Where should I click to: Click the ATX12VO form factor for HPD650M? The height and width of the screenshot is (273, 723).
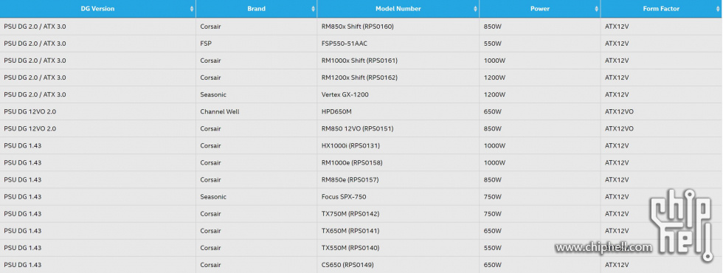pyautogui.click(x=619, y=111)
